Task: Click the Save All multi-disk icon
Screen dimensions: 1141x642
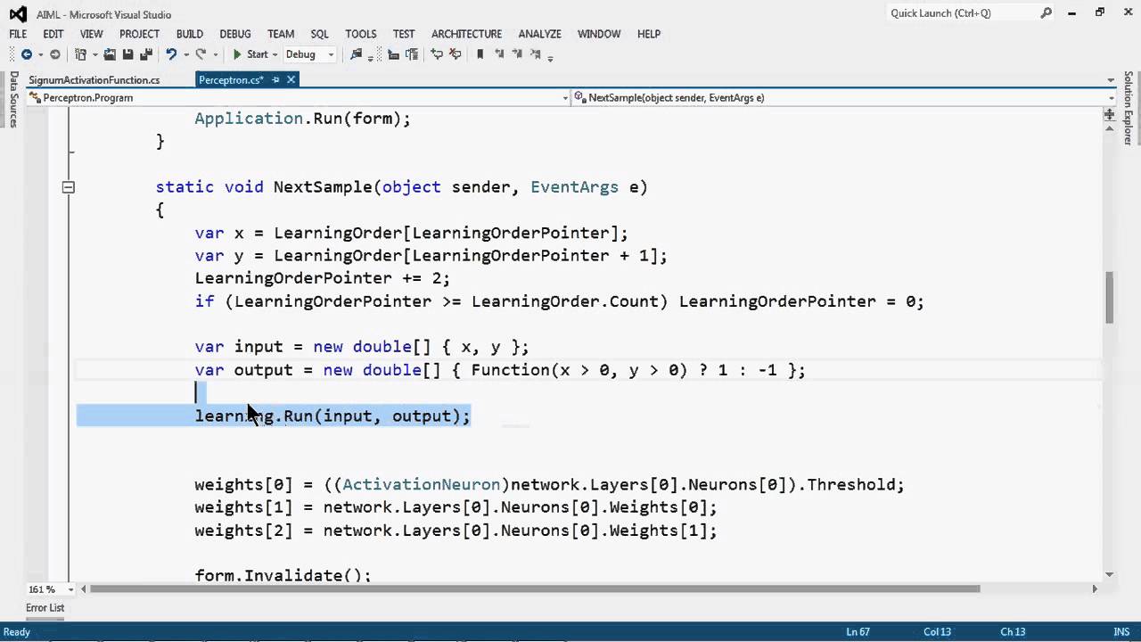Action: coord(146,54)
